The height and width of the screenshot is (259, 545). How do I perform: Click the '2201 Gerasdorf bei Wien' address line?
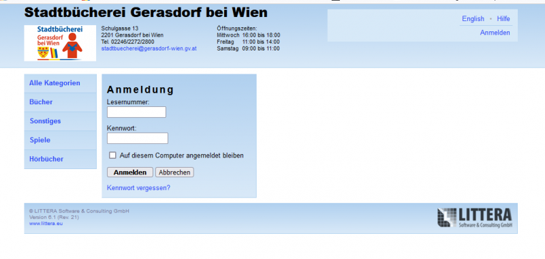[x=132, y=35]
